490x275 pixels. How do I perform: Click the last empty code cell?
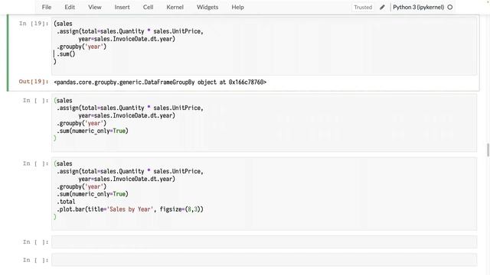264,260
